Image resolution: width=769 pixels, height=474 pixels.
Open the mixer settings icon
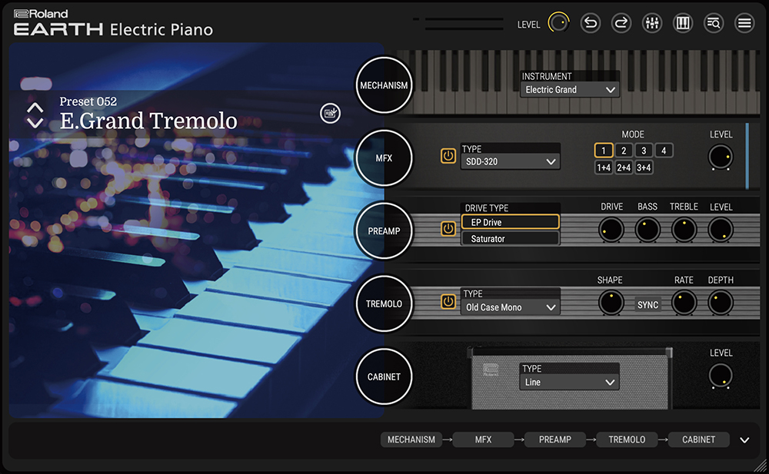pos(652,23)
